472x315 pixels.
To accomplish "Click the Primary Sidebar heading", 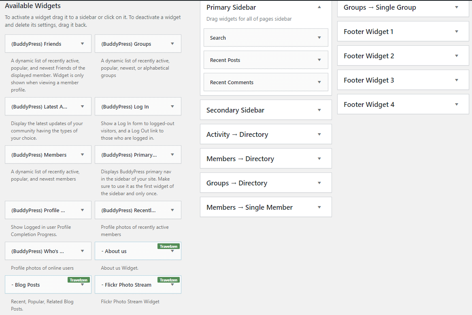I will [231, 8].
